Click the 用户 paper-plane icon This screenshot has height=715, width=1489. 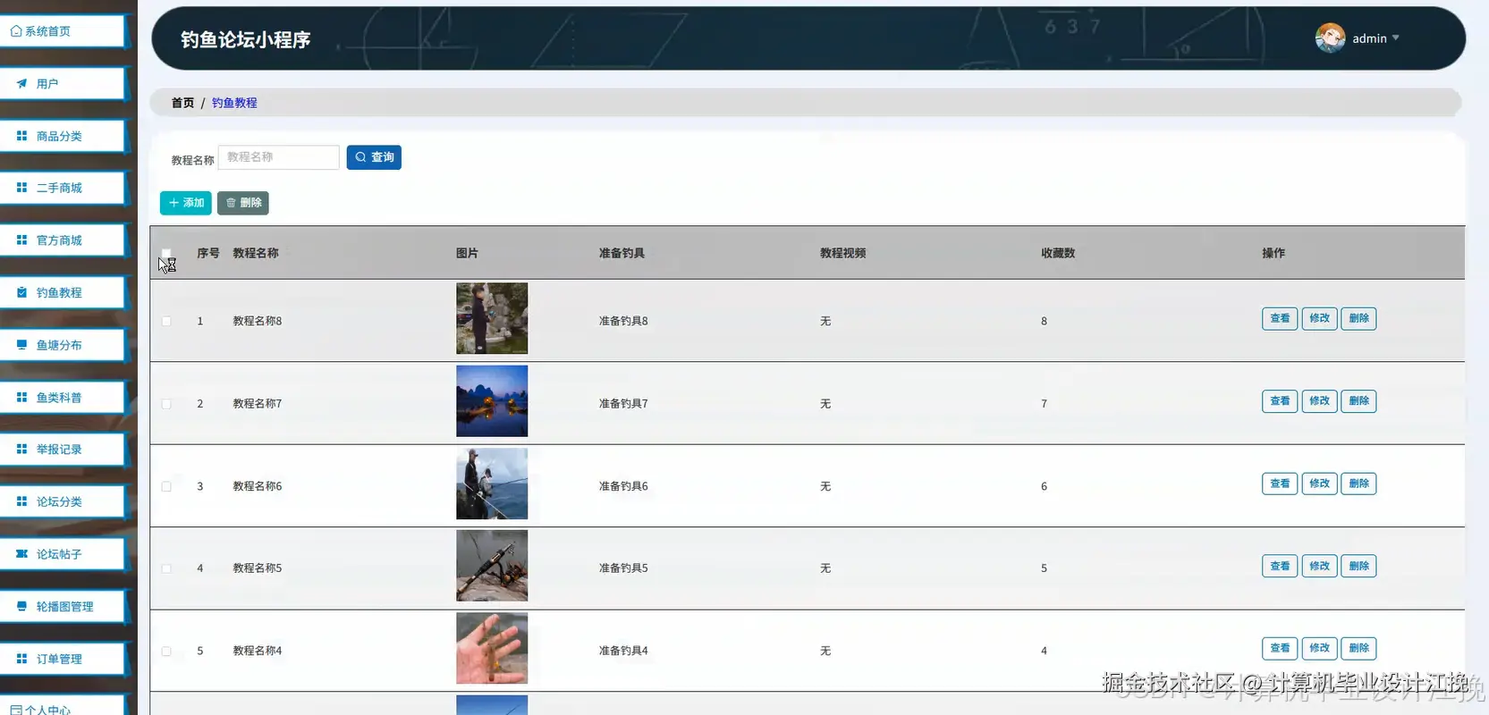pos(21,83)
